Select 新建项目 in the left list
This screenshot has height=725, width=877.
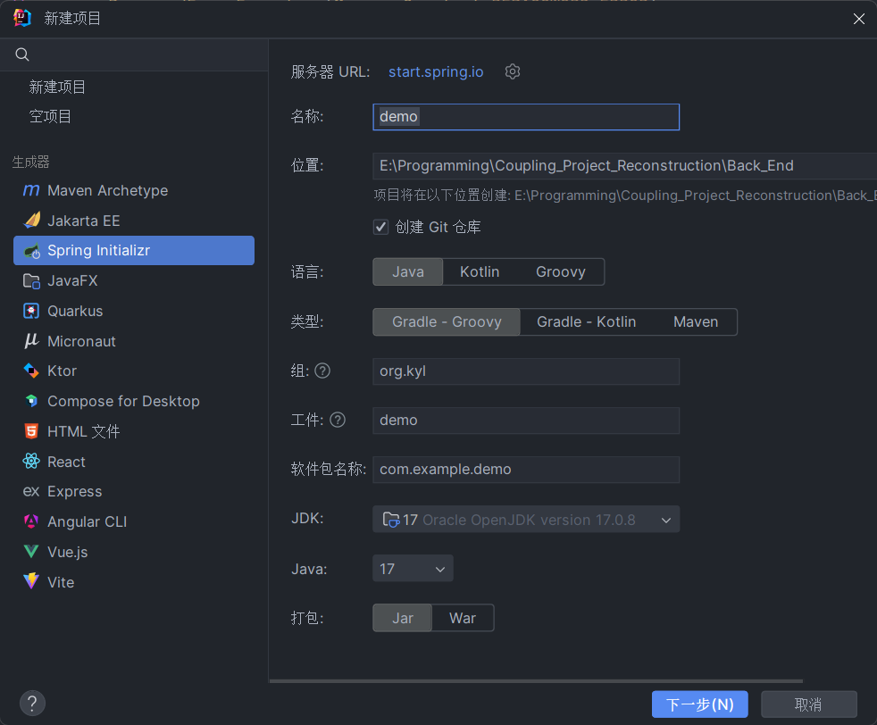(x=57, y=87)
